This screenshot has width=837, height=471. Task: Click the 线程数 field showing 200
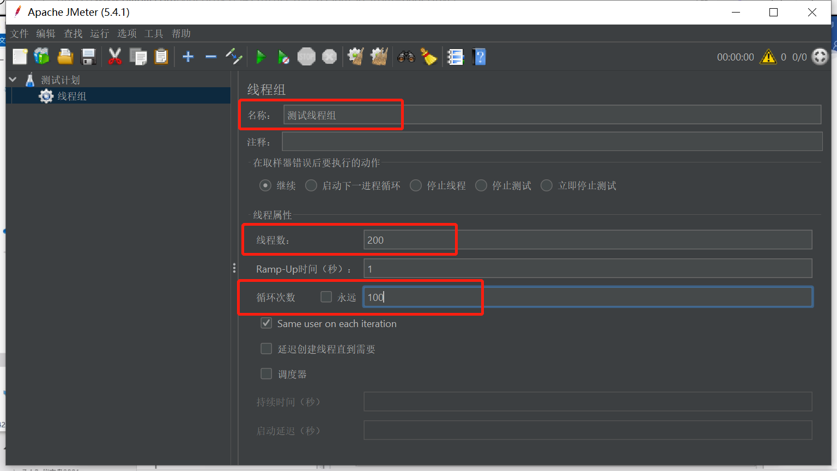(x=588, y=240)
